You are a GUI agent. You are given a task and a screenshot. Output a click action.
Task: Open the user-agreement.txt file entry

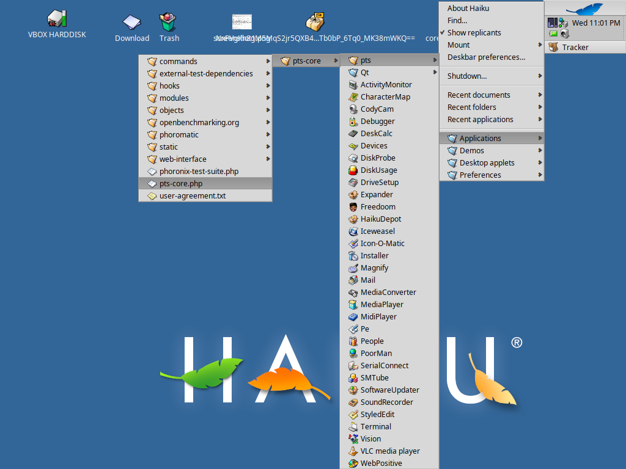(x=193, y=196)
